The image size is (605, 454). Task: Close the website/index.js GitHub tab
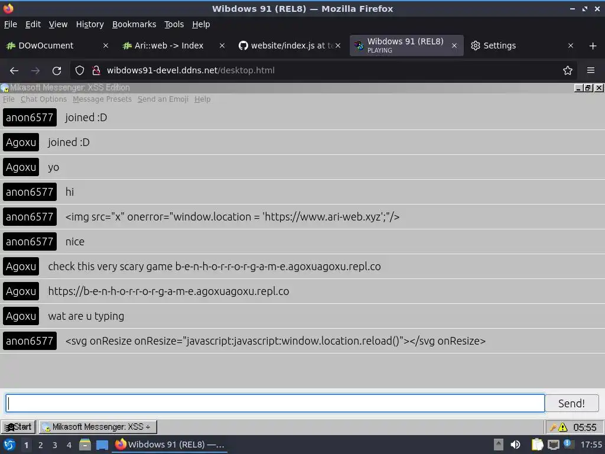click(338, 46)
